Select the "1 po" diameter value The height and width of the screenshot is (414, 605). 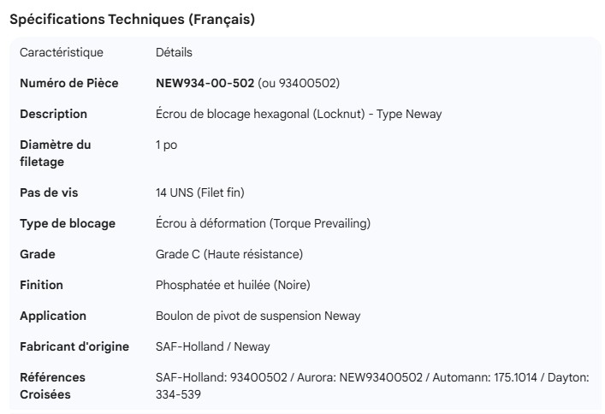coord(166,145)
